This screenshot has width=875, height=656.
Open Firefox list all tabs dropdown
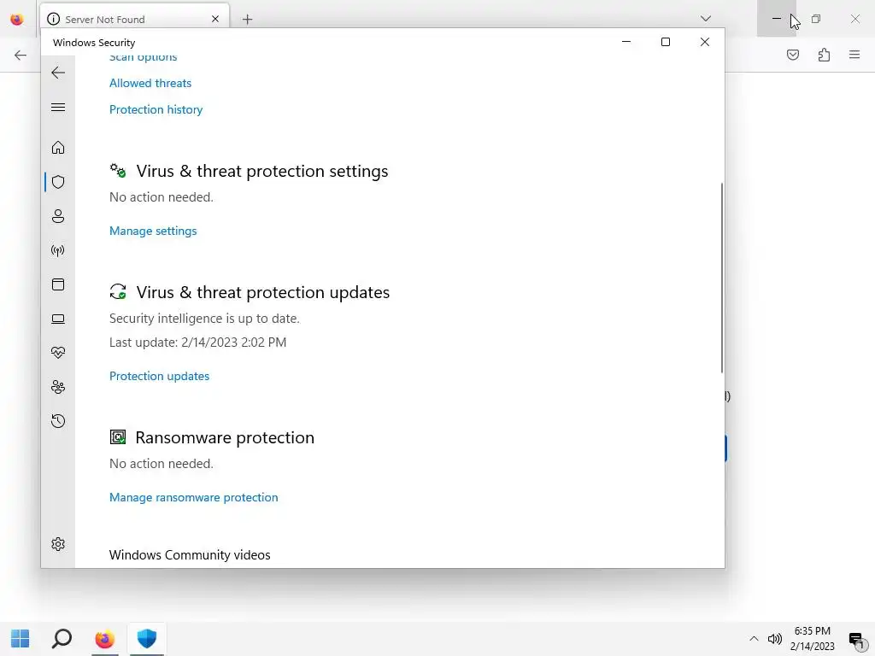[705, 19]
